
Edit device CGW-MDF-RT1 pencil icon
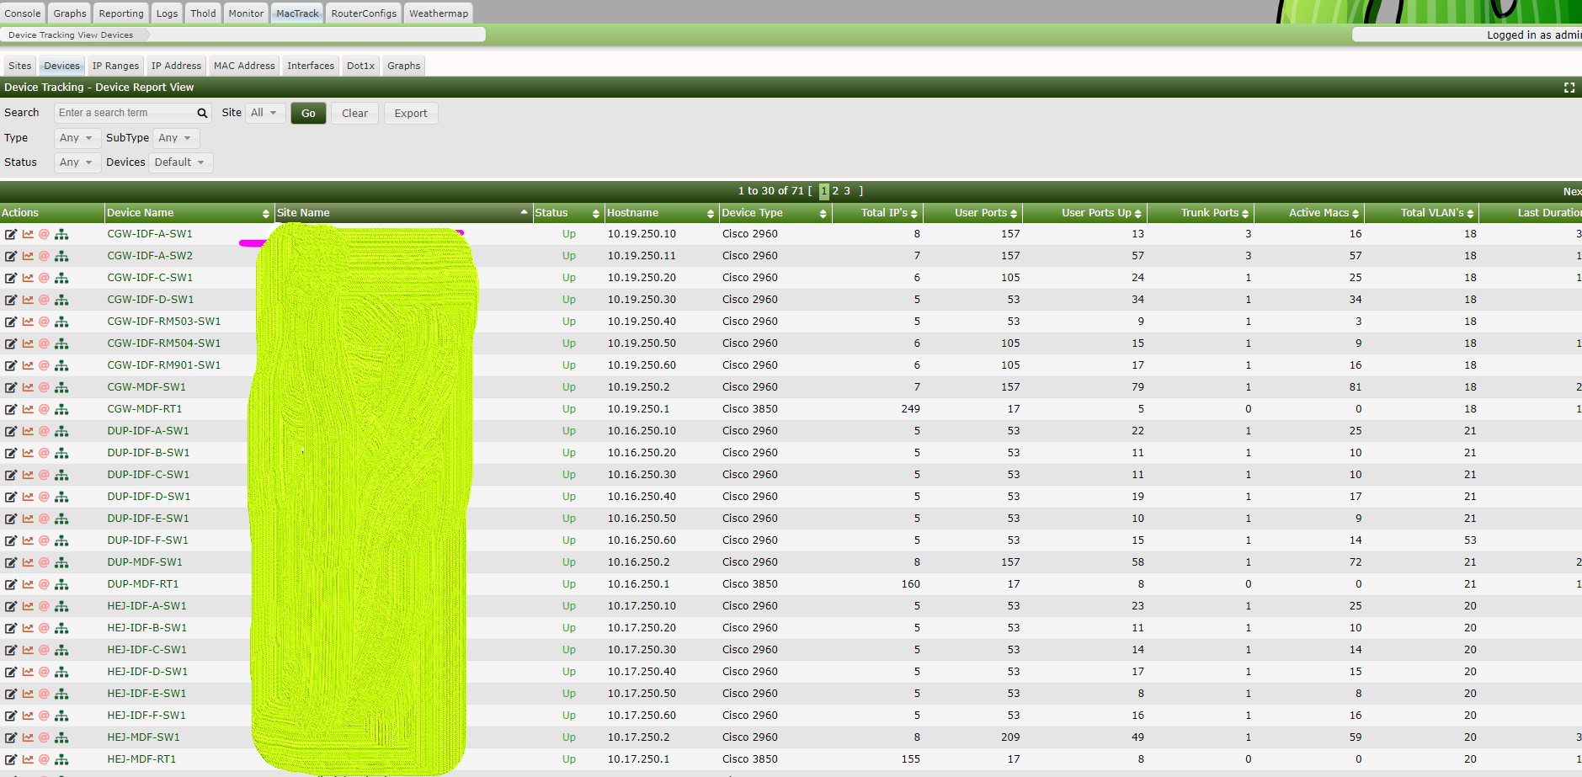tap(11, 409)
